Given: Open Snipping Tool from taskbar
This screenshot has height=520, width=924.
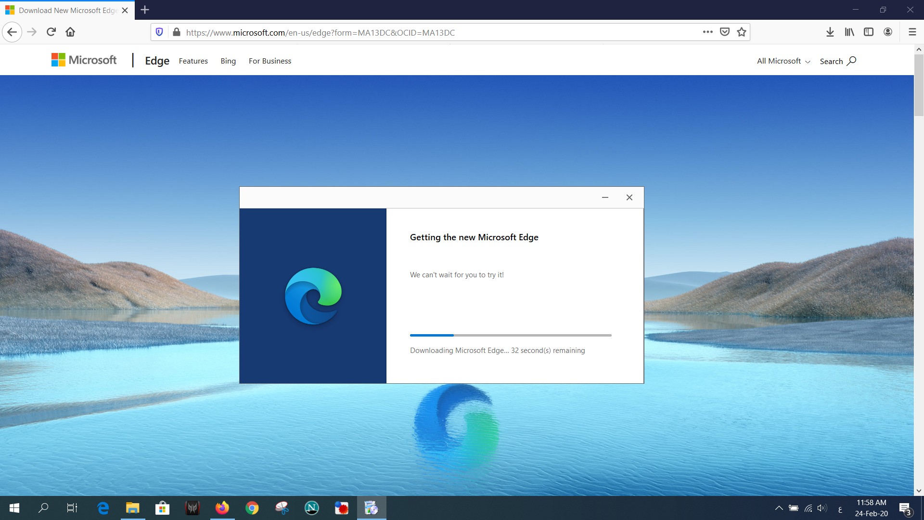Looking at the screenshot, I should pos(282,508).
